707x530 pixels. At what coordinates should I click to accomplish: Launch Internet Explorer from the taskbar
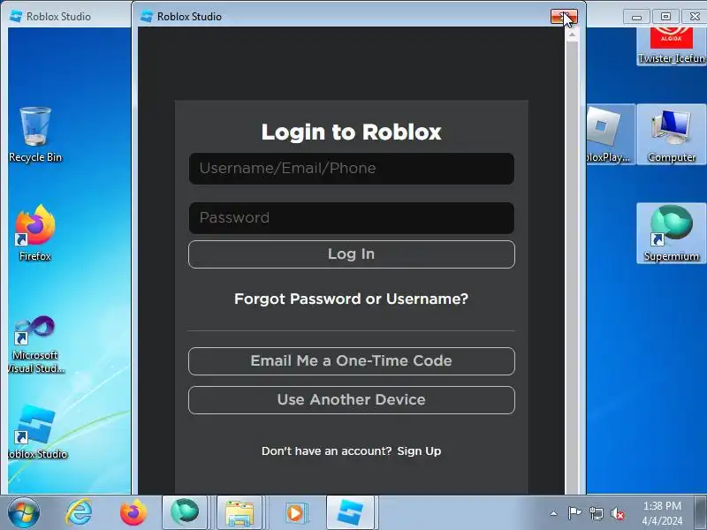click(x=79, y=512)
